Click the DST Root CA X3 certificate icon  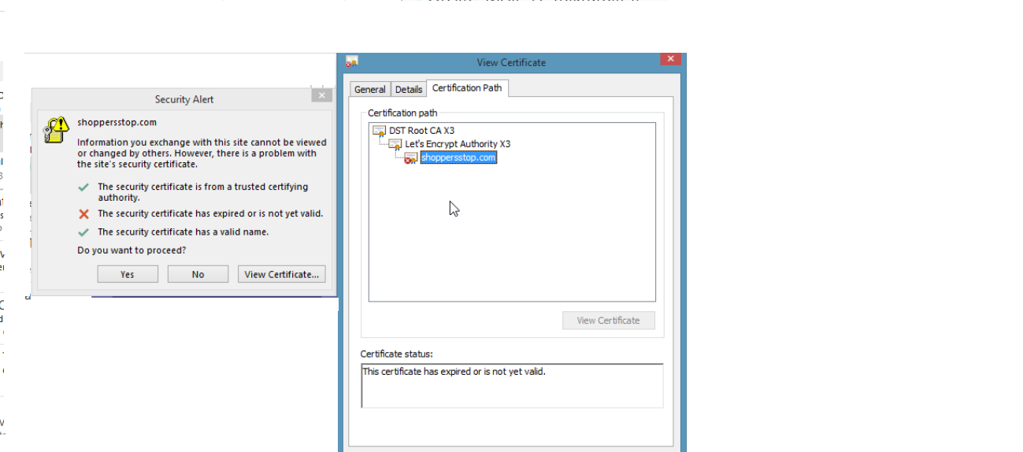(x=380, y=131)
